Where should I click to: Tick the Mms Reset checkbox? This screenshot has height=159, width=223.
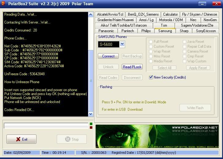point(151,56)
